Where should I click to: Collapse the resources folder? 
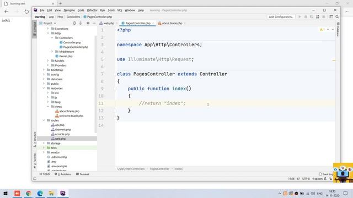(x=44, y=88)
